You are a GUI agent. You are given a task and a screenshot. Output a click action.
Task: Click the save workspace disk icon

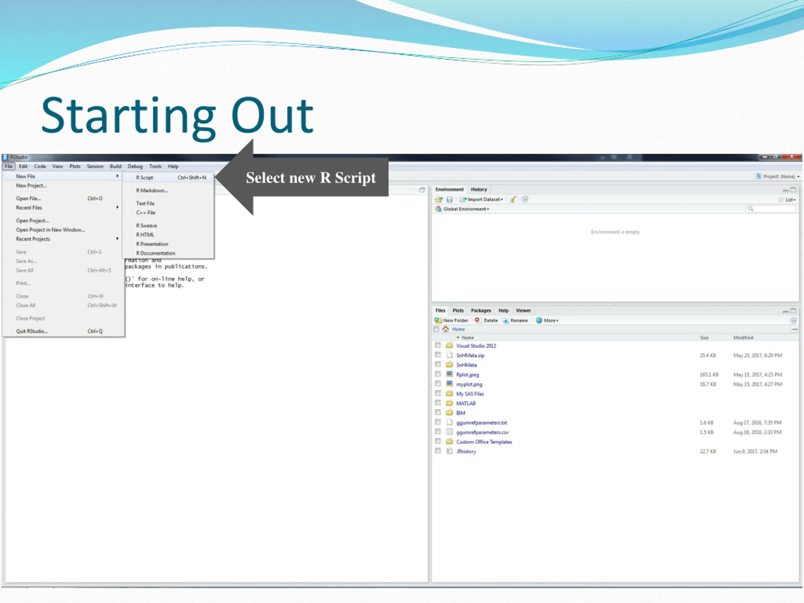[x=449, y=199]
